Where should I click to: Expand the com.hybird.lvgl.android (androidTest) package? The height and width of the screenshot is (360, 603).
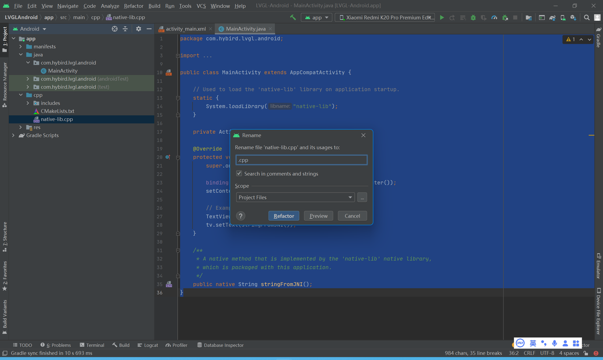(28, 79)
